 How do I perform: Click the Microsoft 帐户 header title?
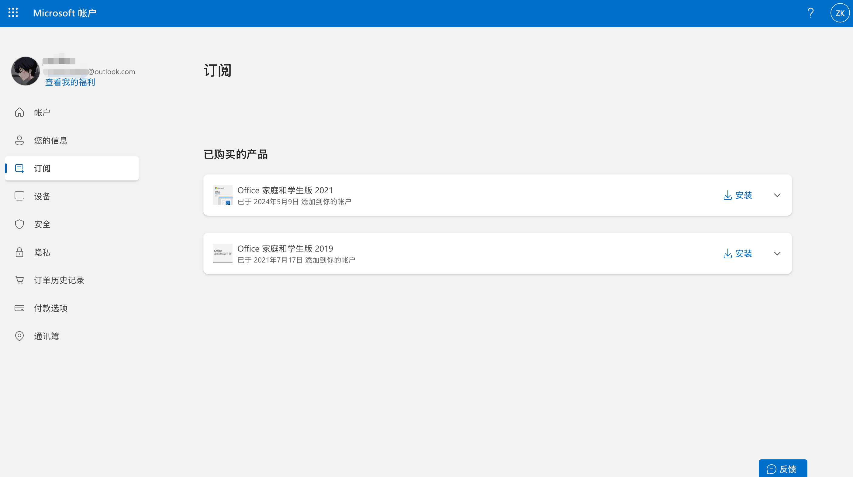[x=64, y=13]
